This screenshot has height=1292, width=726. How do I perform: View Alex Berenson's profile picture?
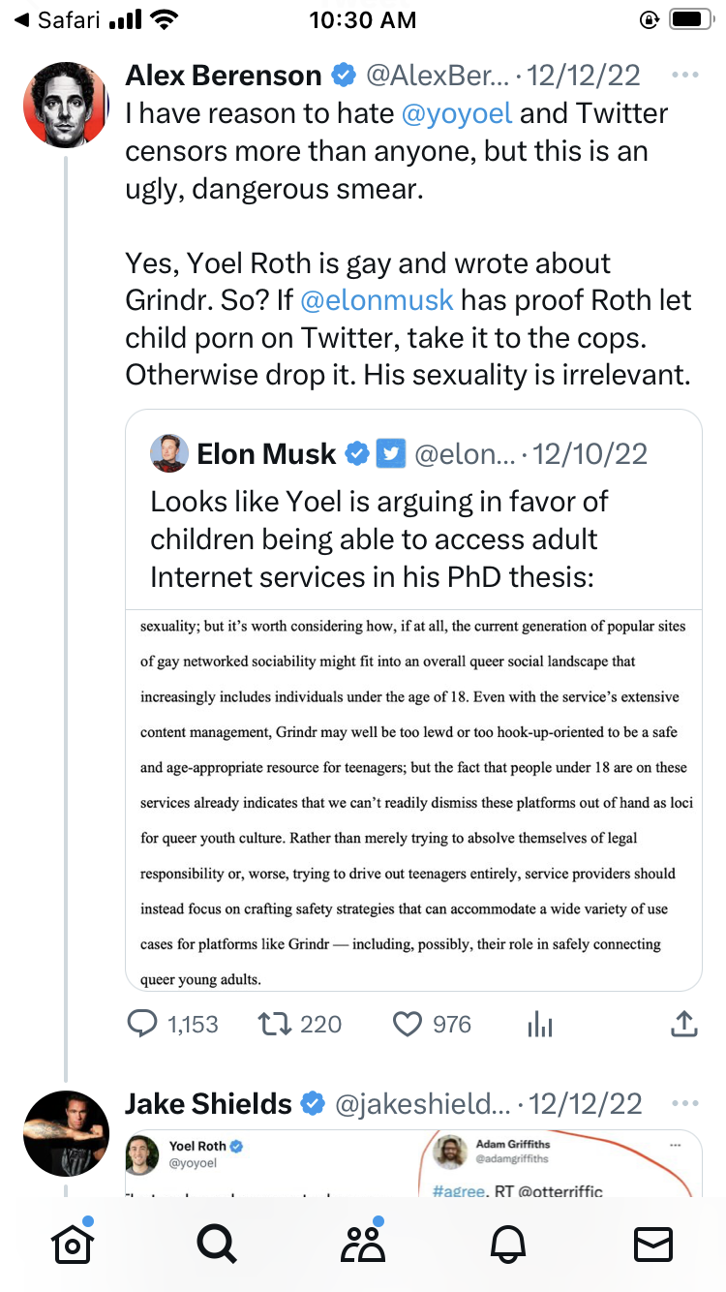pos(66,105)
